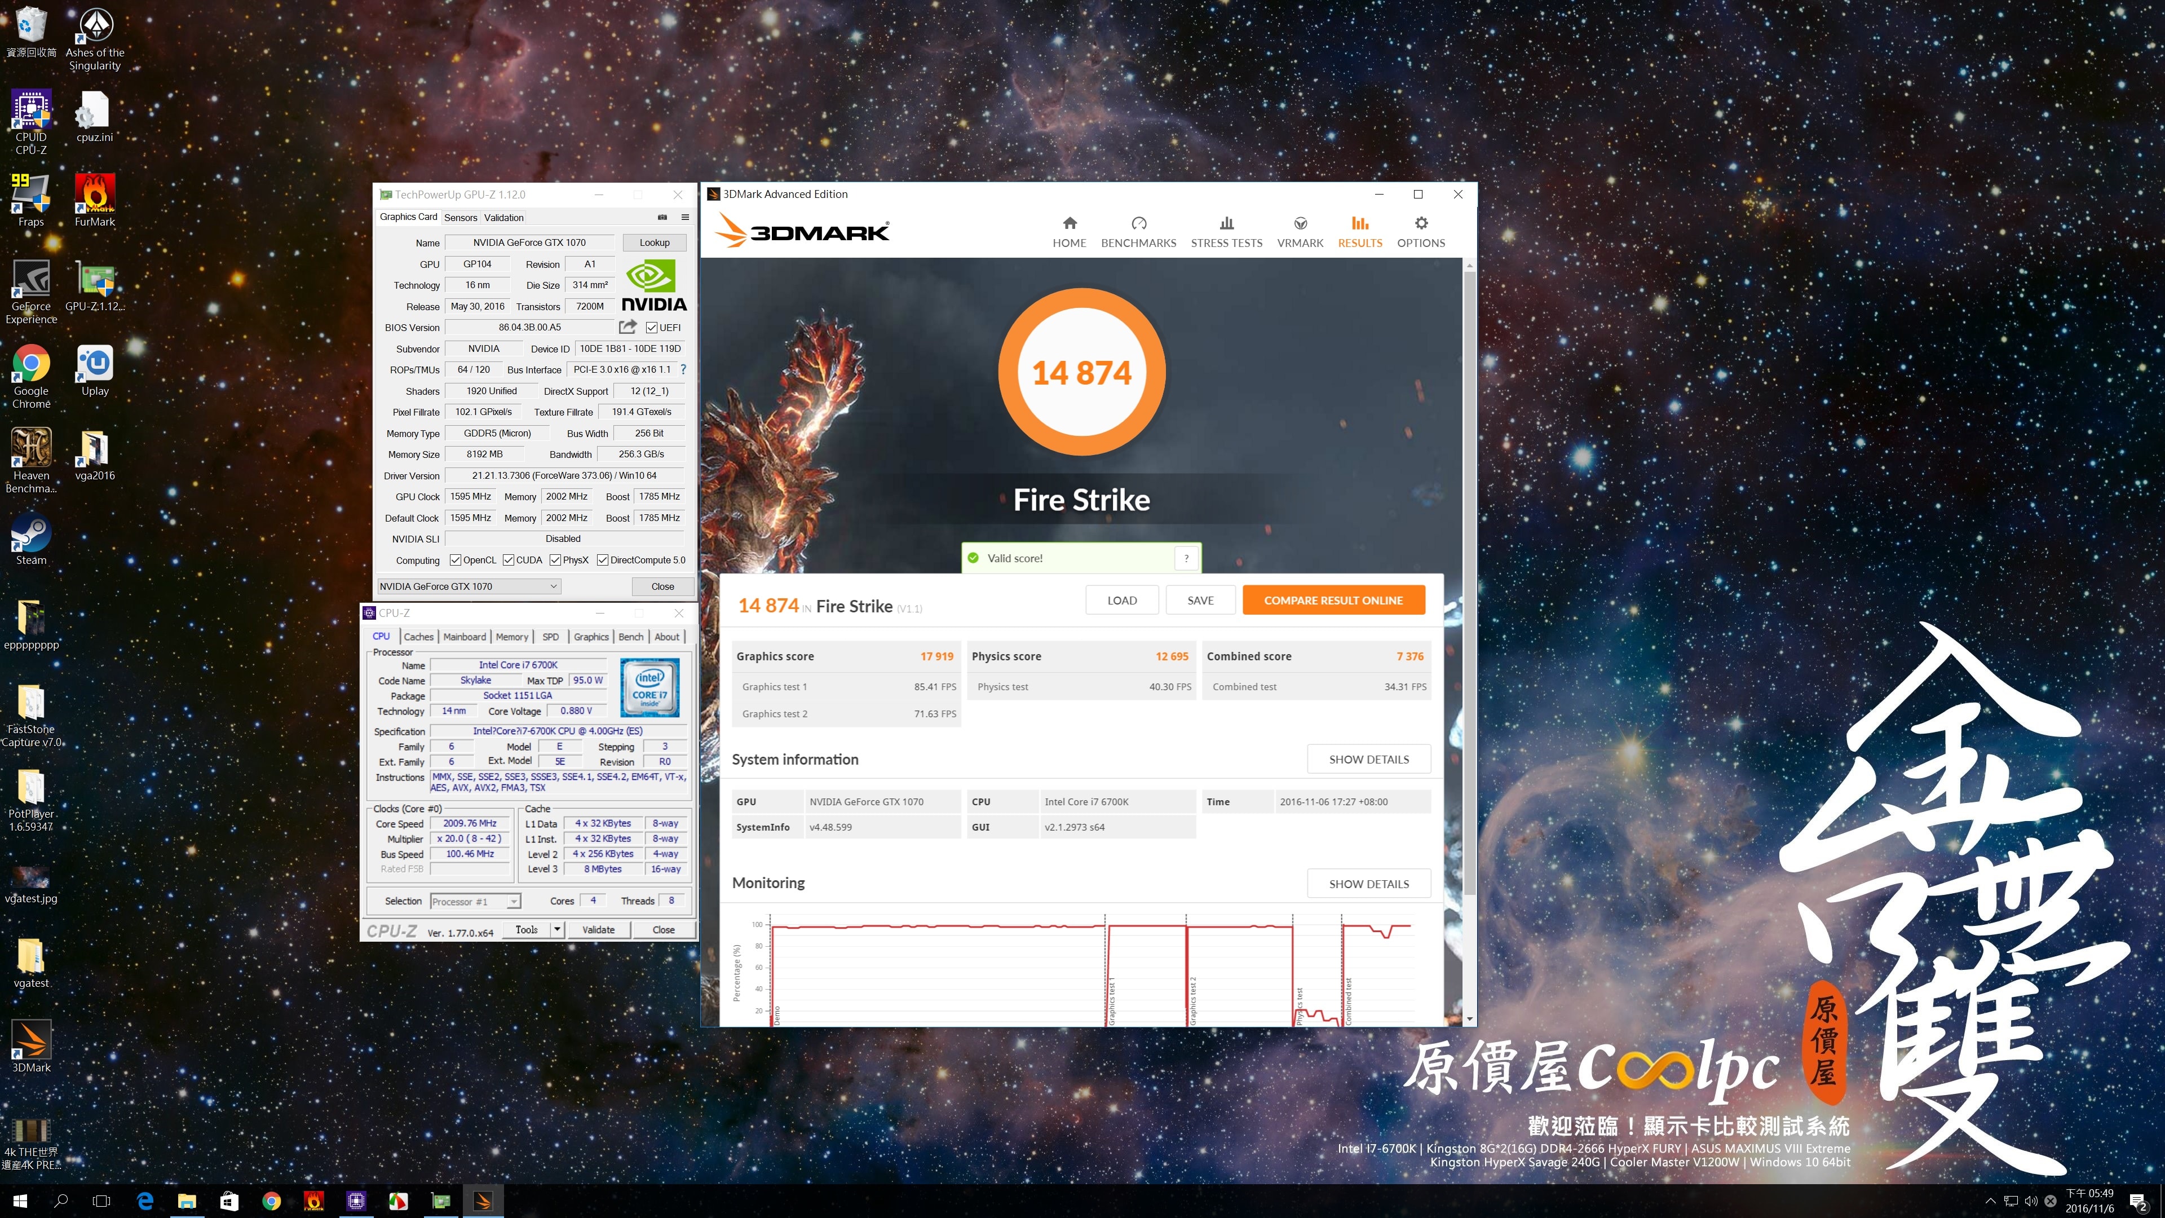Click the Close button in CPU-Z window

click(x=663, y=929)
